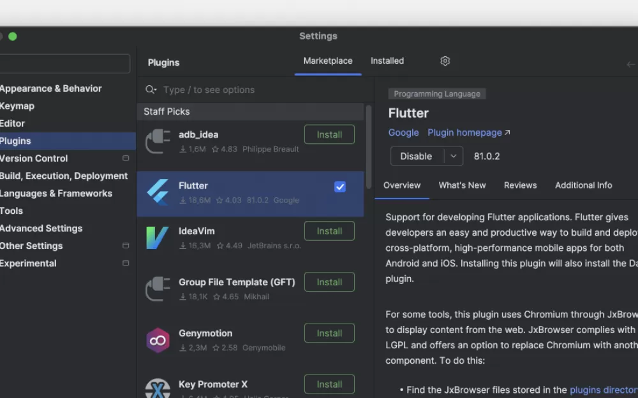Click the plugin list scrollbar
This screenshot has width=638, height=398.
tap(369, 147)
